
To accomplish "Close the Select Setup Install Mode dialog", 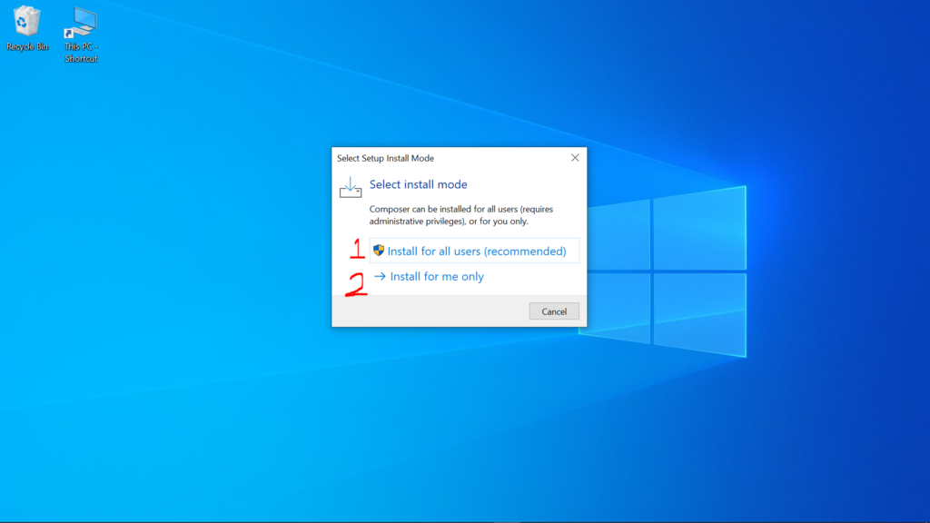I will pyautogui.click(x=575, y=158).
